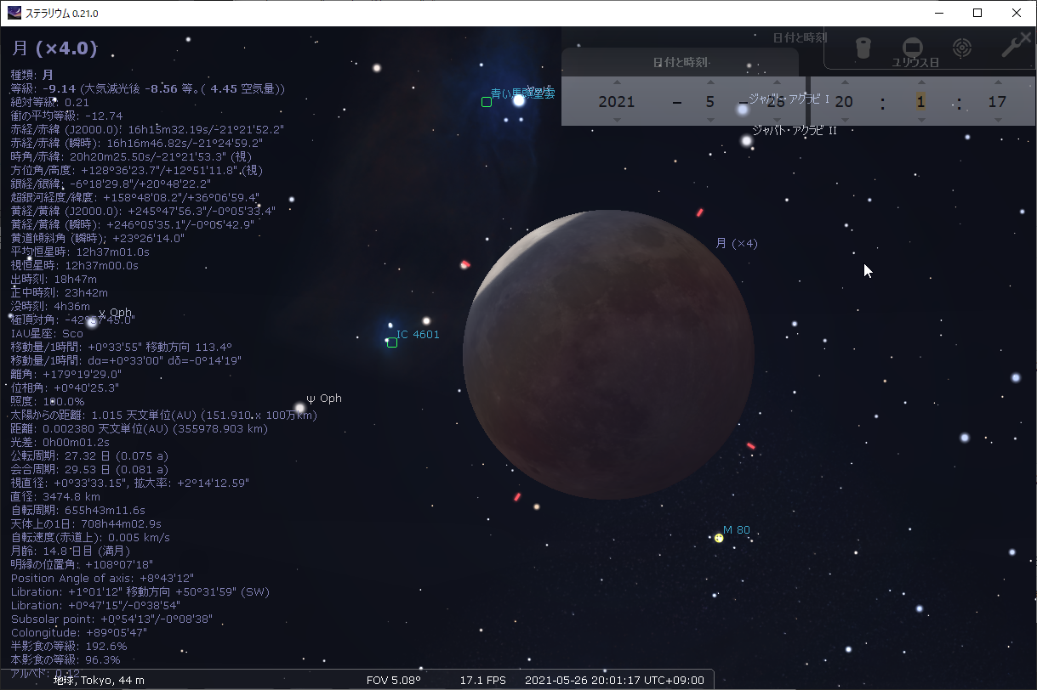Select the 青い馬頭星雲 nebula marker
The image size is (1037, 690).
pyautogui.click(x=486, y=101)
